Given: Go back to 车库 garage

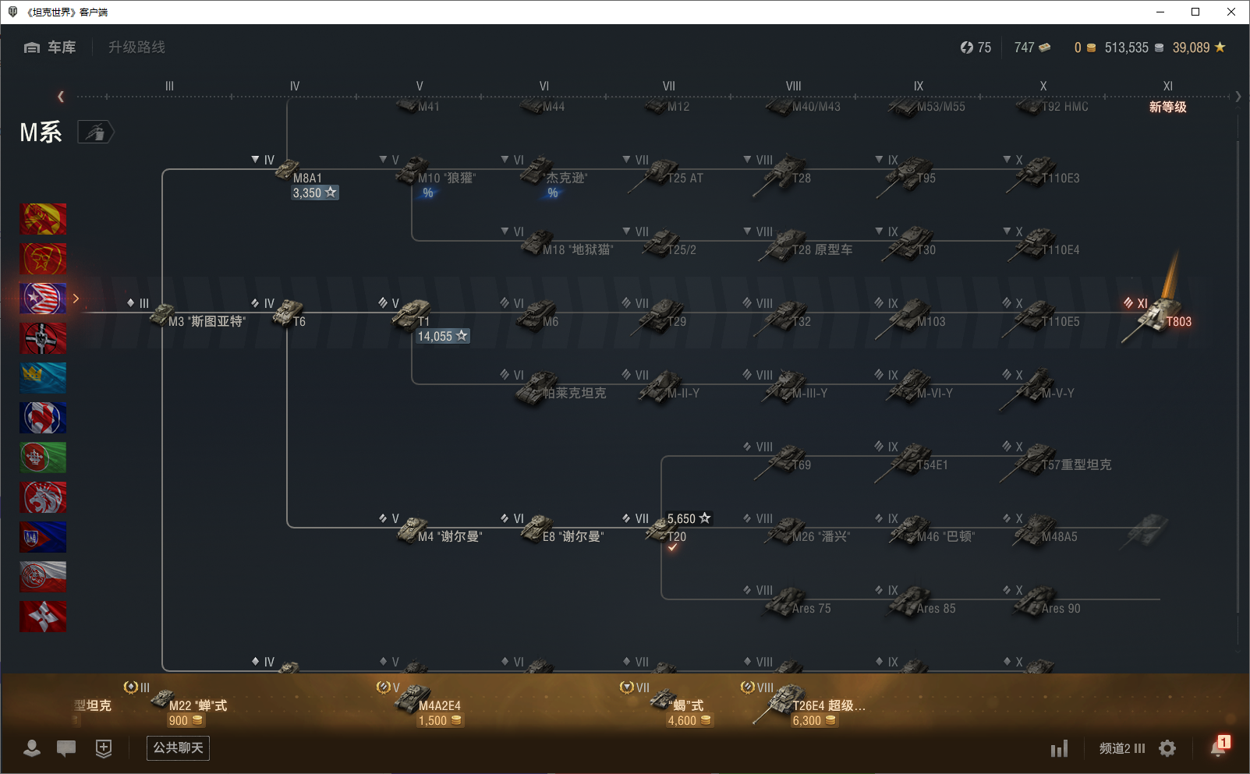Looking at the screenshot, I should click(51, 48).
